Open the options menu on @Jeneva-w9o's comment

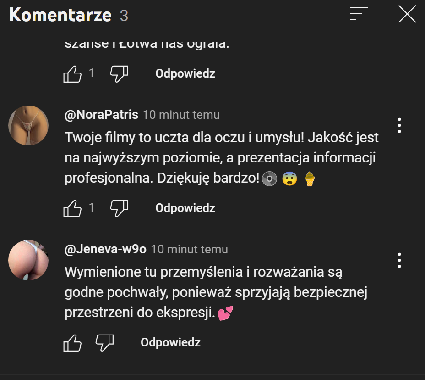[x=399, y=260]
